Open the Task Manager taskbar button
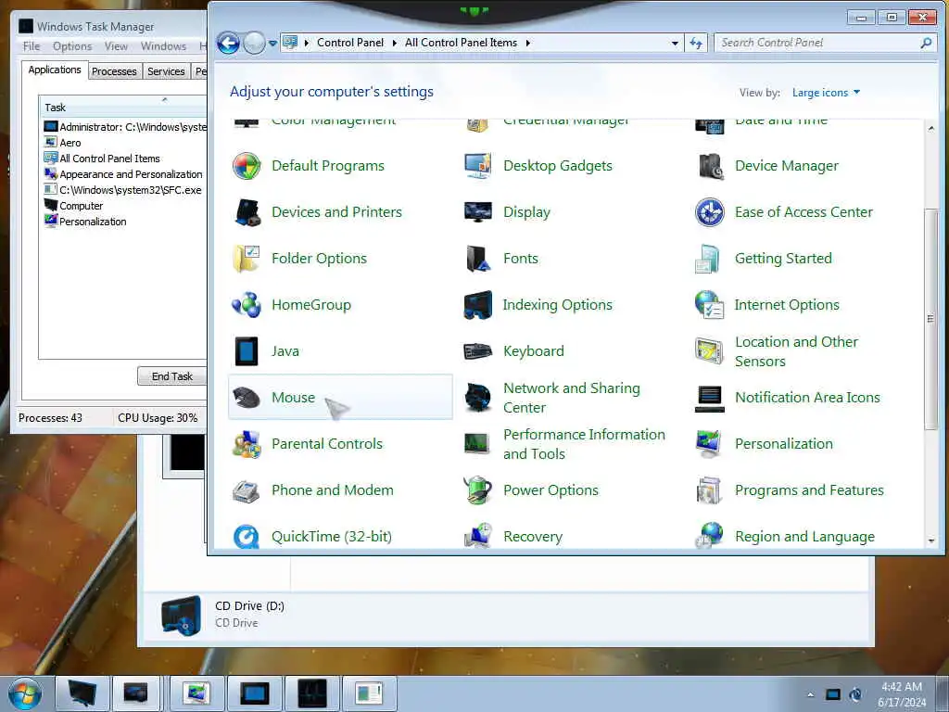Image resolution: width=949 pixels, height=712 pixels. 312,693
